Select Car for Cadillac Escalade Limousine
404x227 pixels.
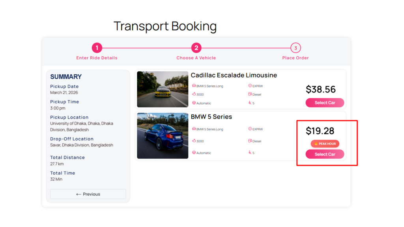(x=325, y=103)
